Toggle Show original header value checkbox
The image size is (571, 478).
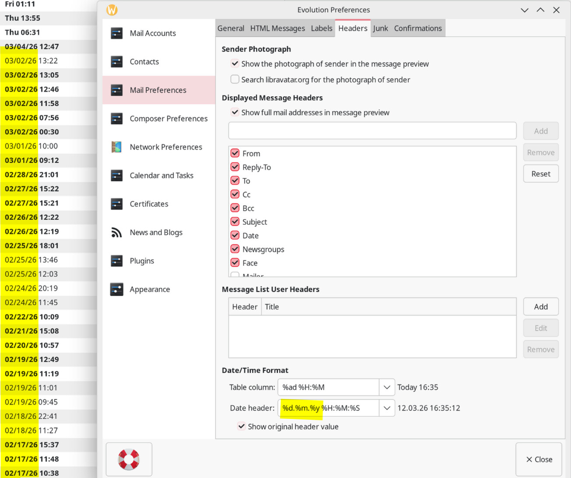pyautogui.click(x=242, y=426)
